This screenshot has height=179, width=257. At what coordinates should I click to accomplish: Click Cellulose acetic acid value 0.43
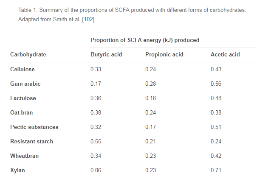coord(216,69)
